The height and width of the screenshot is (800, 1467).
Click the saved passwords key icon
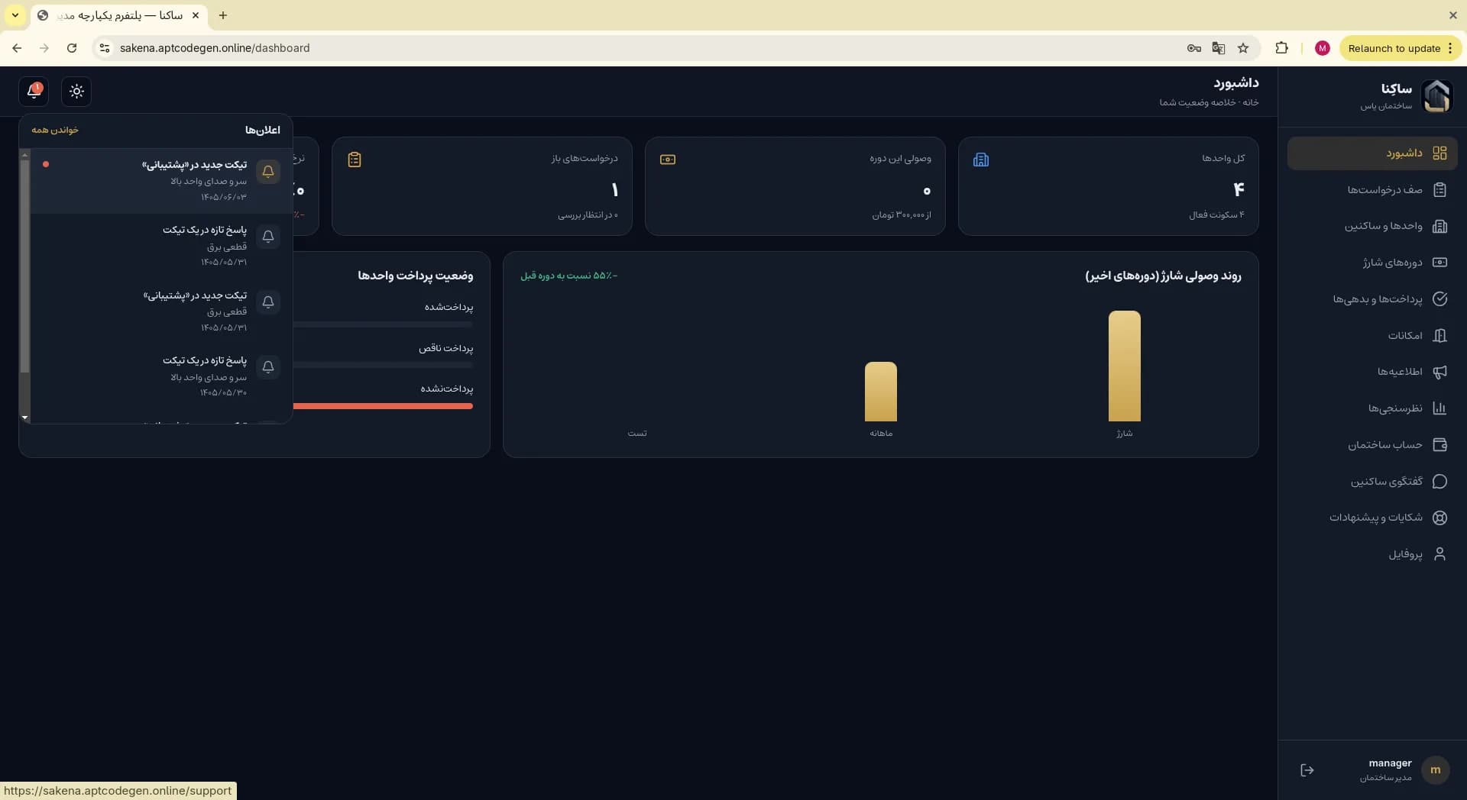point(1193,48)
